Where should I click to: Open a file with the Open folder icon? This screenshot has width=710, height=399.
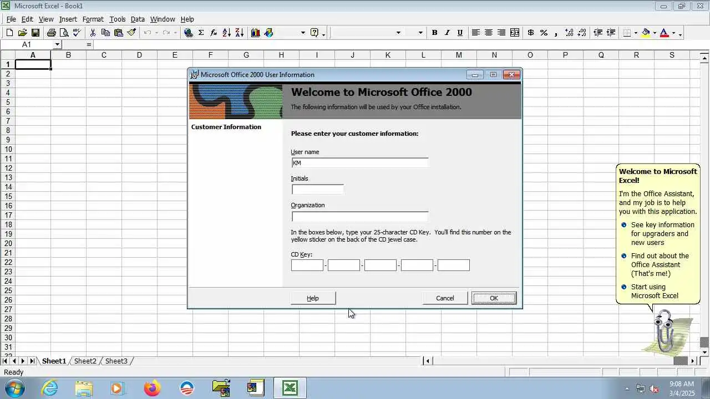point(23,33)
